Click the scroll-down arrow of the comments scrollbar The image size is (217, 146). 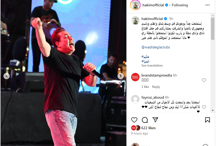tap(213, 110)
